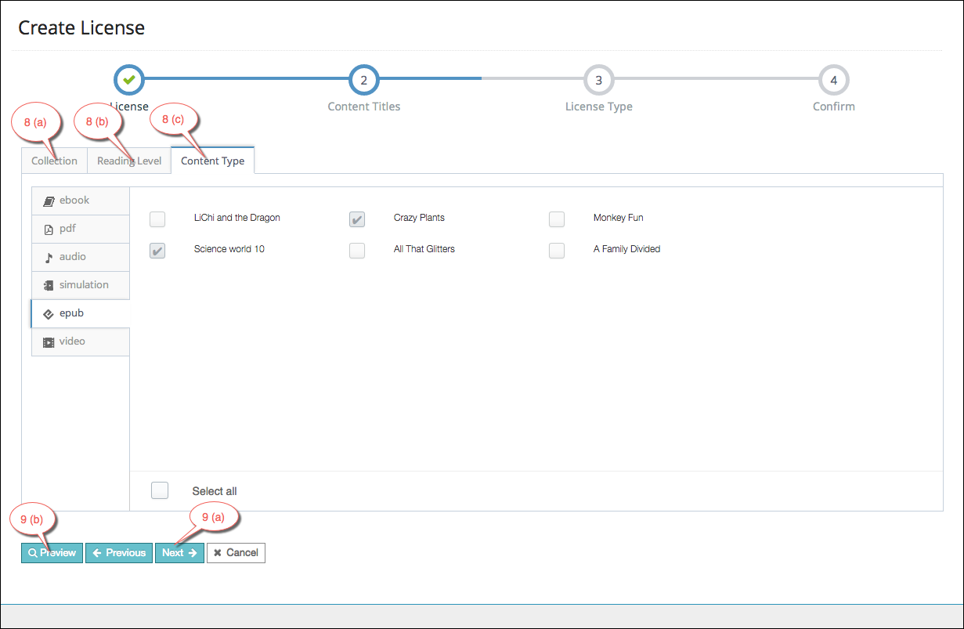Click step 3 License Type circle

[x=599, y=79]
